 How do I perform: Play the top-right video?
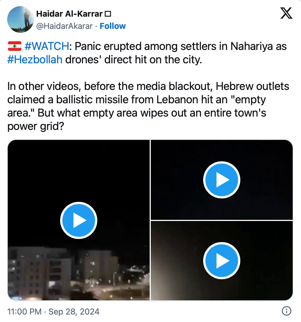[x=222, y=180]
